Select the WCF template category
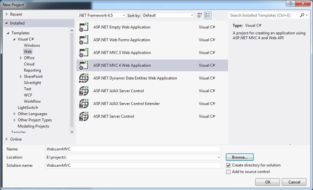The image size is (313, 190). point(28,95)
